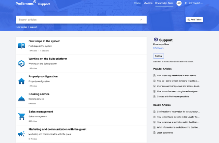
Task: Open the First steps in the system category
Action: [44, 41]
